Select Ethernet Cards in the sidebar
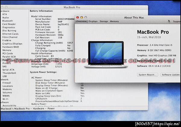 (x=10, y=34)
